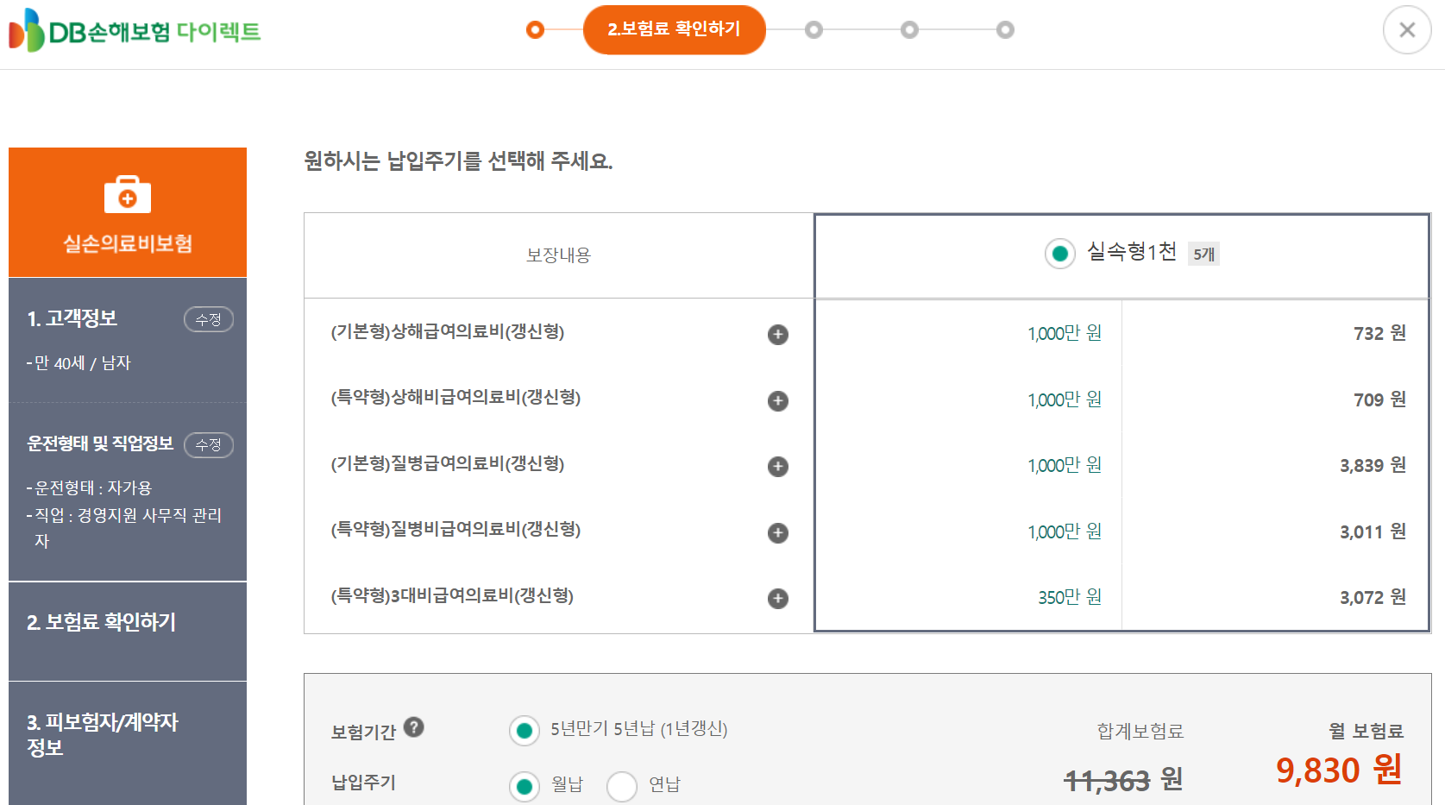Click the 만 40세 / 남자 text
This screenshot has height=805, width=1445.
click(x=79, y=363)
